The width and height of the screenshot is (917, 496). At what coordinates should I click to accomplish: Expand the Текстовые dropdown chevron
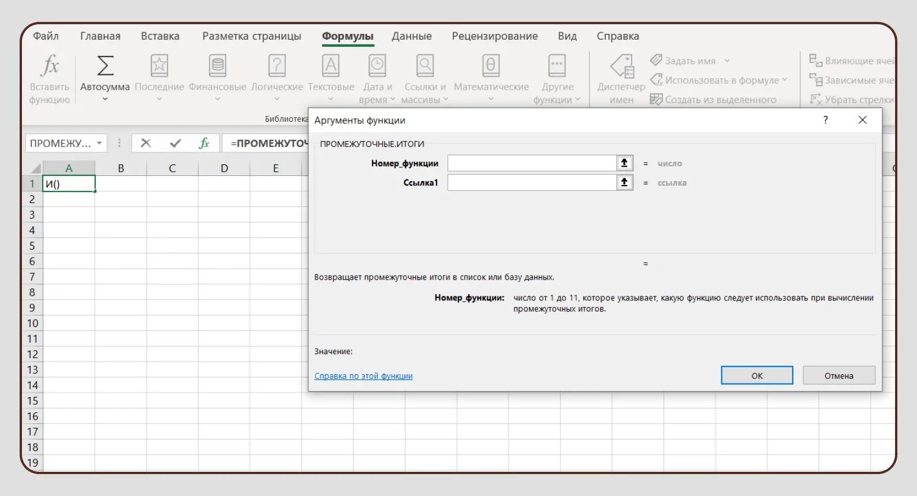(x=331, y=99)
